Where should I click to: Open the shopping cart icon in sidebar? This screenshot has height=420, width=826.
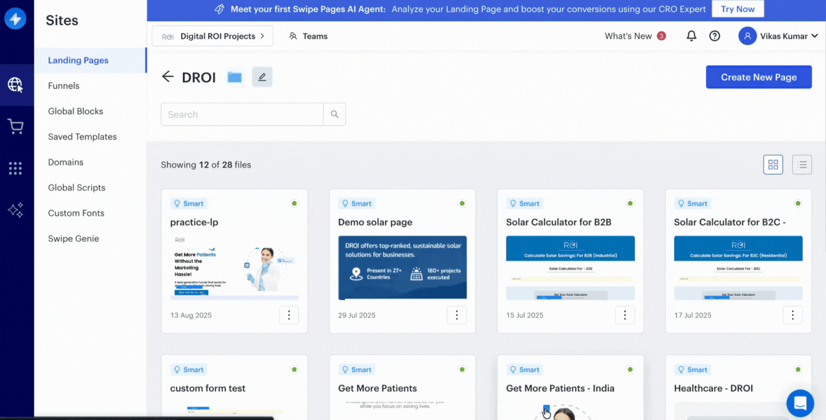click(15, 126)
